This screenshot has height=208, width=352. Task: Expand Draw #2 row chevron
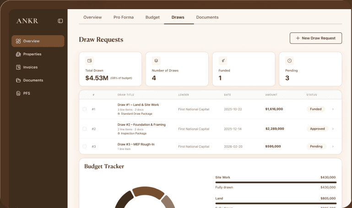[333, 129]
